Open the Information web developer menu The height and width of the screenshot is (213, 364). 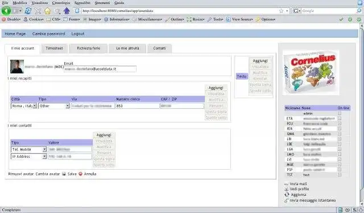click(x=117, y=19)
